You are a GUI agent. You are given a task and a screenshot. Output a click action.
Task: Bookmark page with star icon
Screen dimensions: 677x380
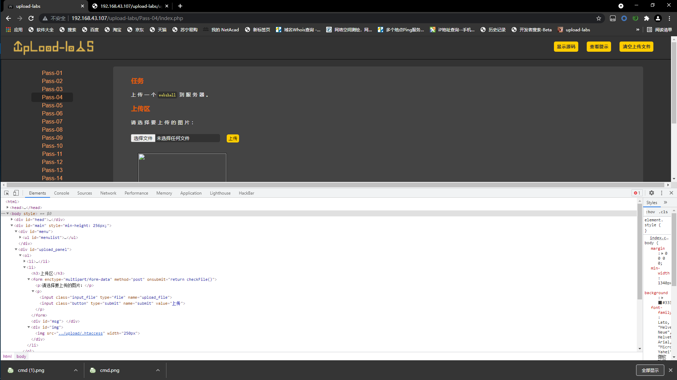[x=599, y=18]
